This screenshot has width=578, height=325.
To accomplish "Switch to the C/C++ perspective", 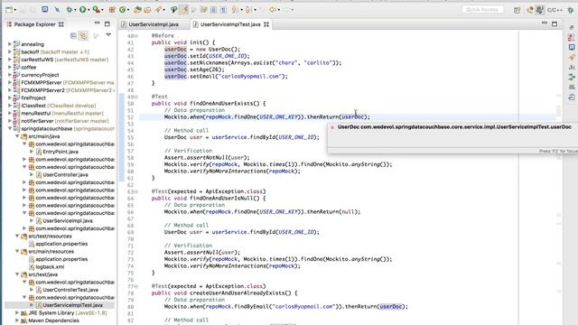I will tap(554, 10).
